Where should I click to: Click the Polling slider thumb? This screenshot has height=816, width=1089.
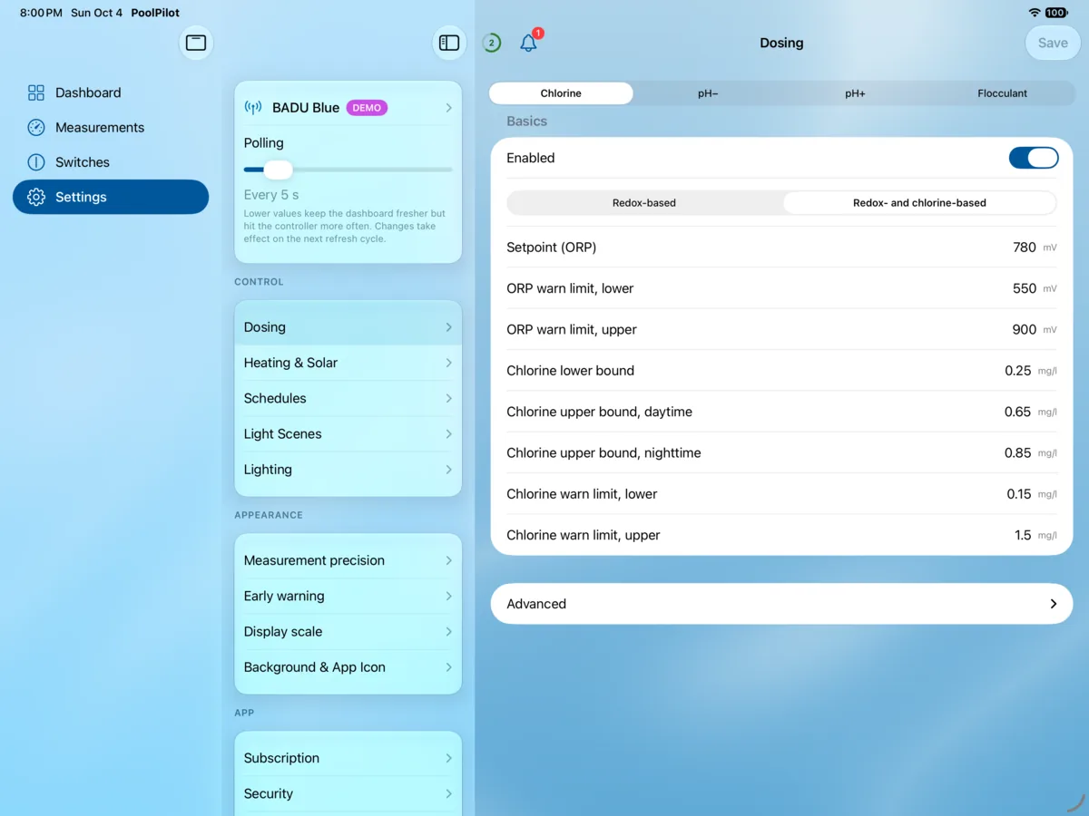click(x=278, y=170)
